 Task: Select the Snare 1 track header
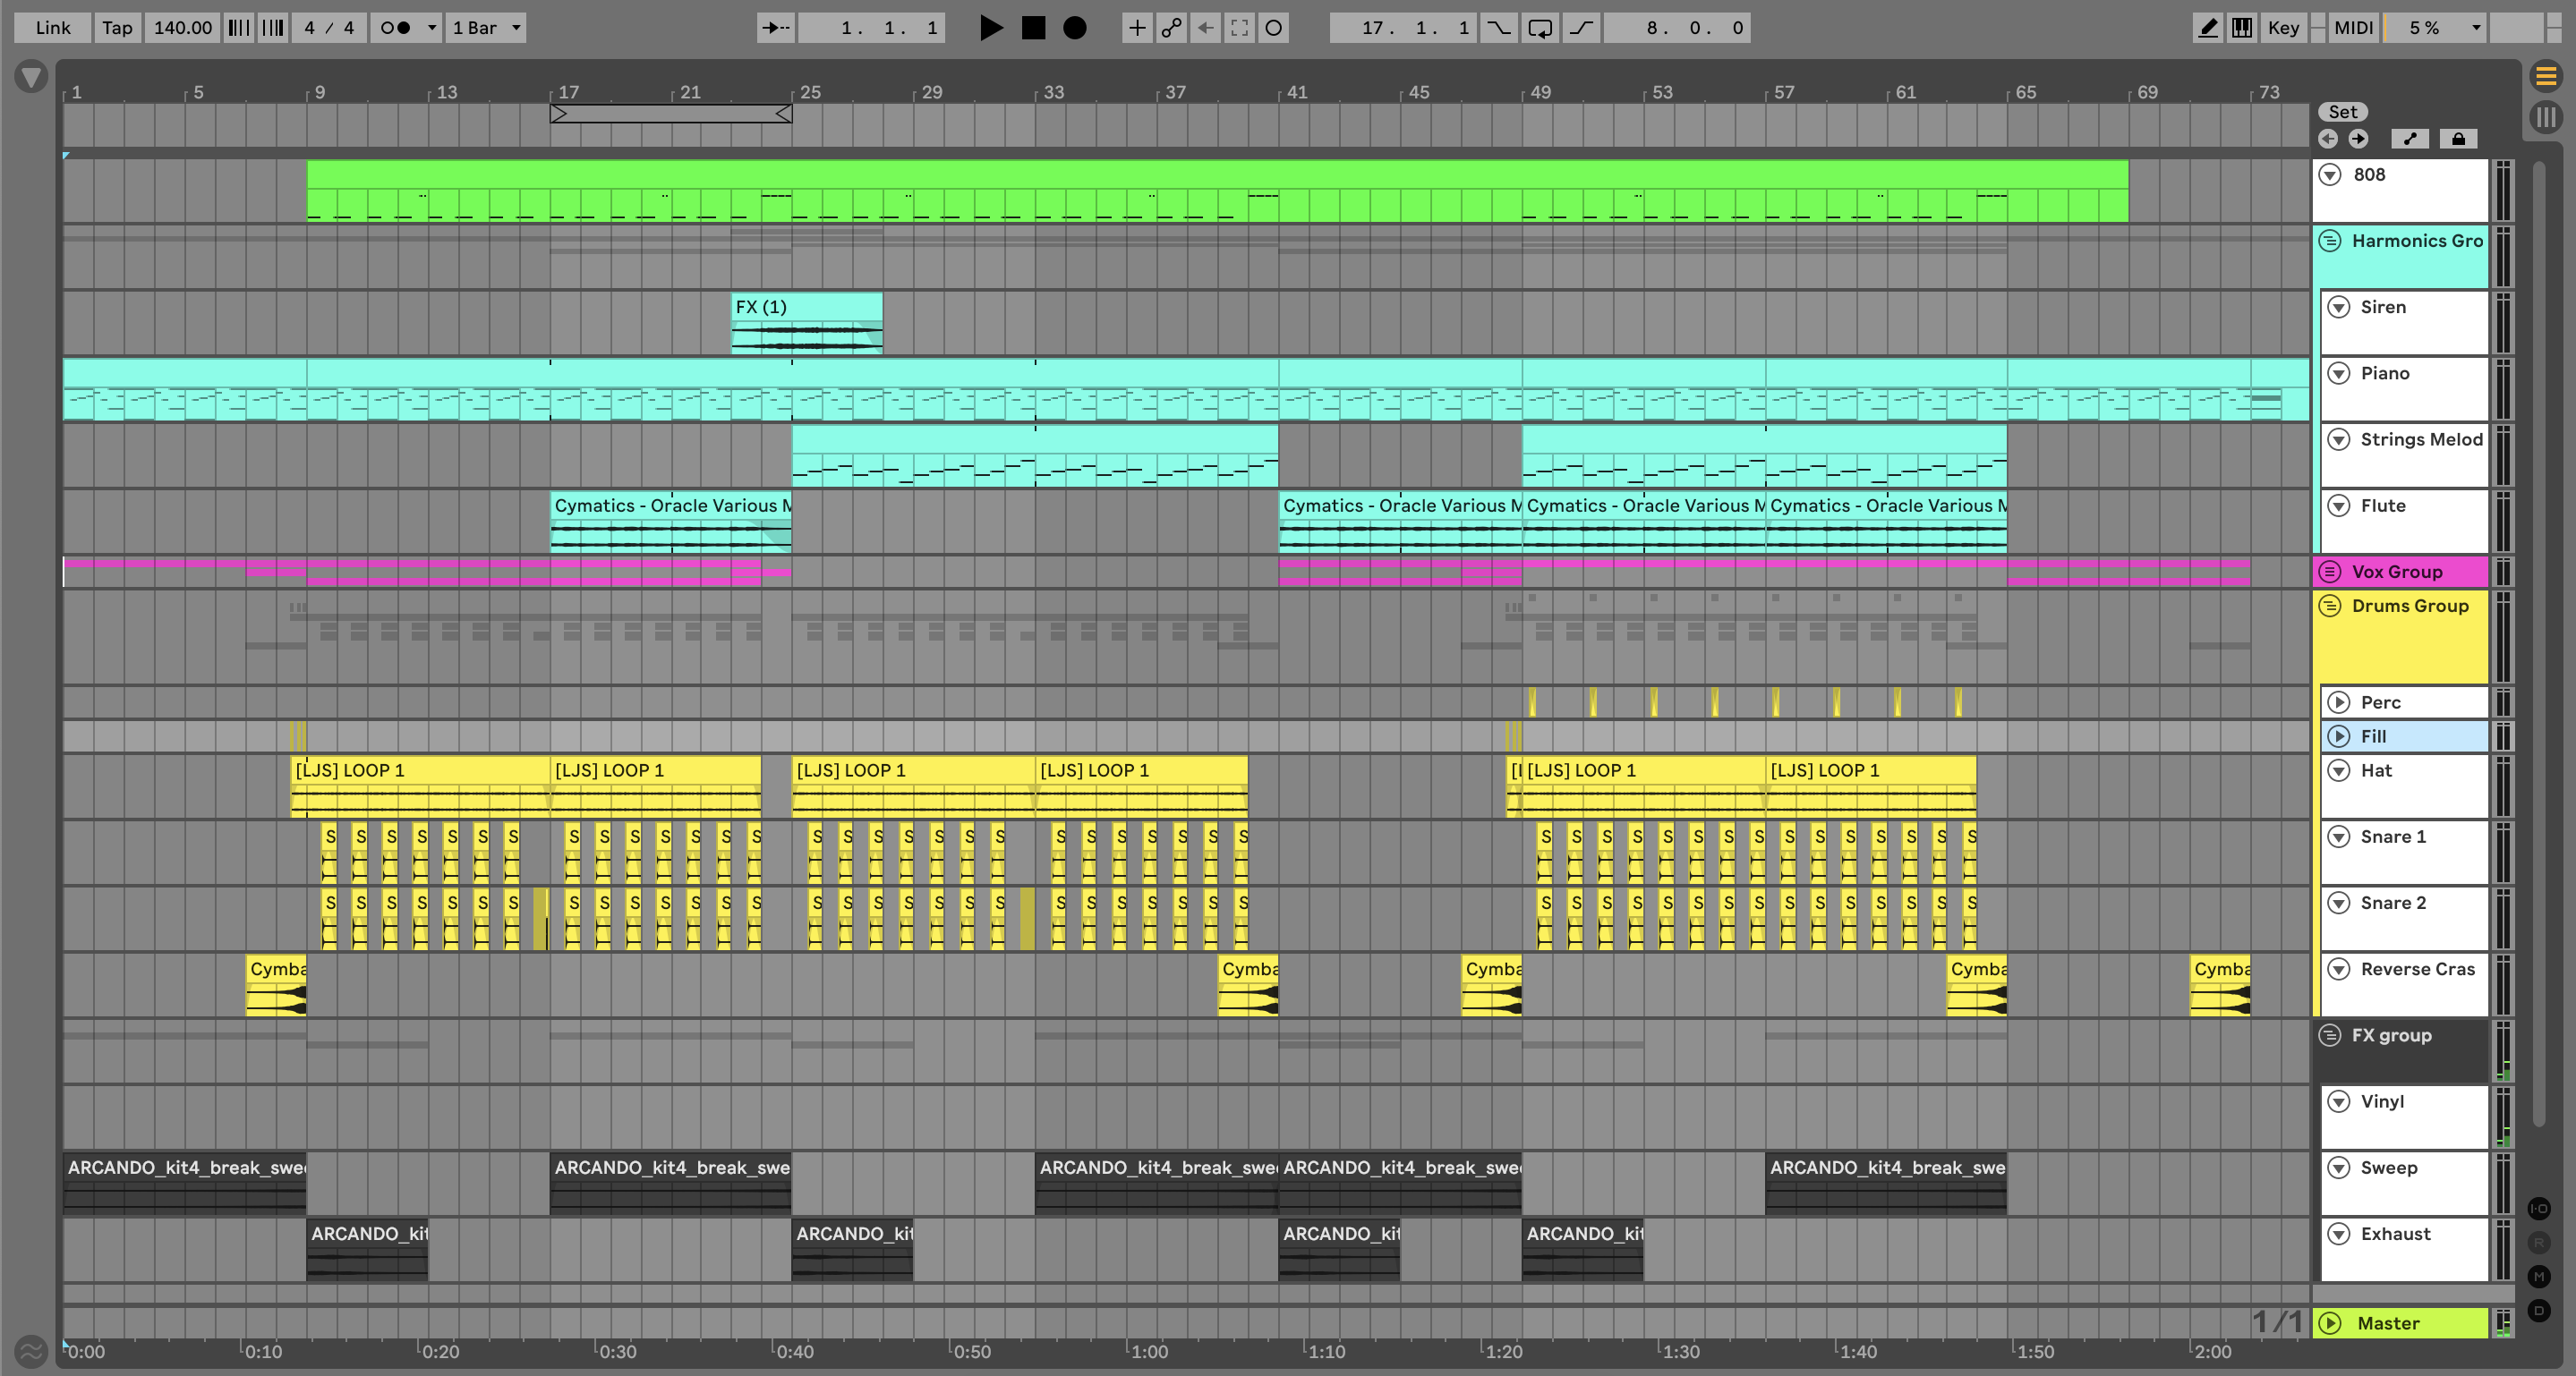coord(2404,852)
